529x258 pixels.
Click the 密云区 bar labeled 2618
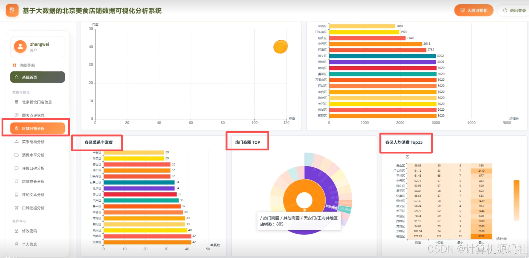pyautogui.click(x=376, y=44)
